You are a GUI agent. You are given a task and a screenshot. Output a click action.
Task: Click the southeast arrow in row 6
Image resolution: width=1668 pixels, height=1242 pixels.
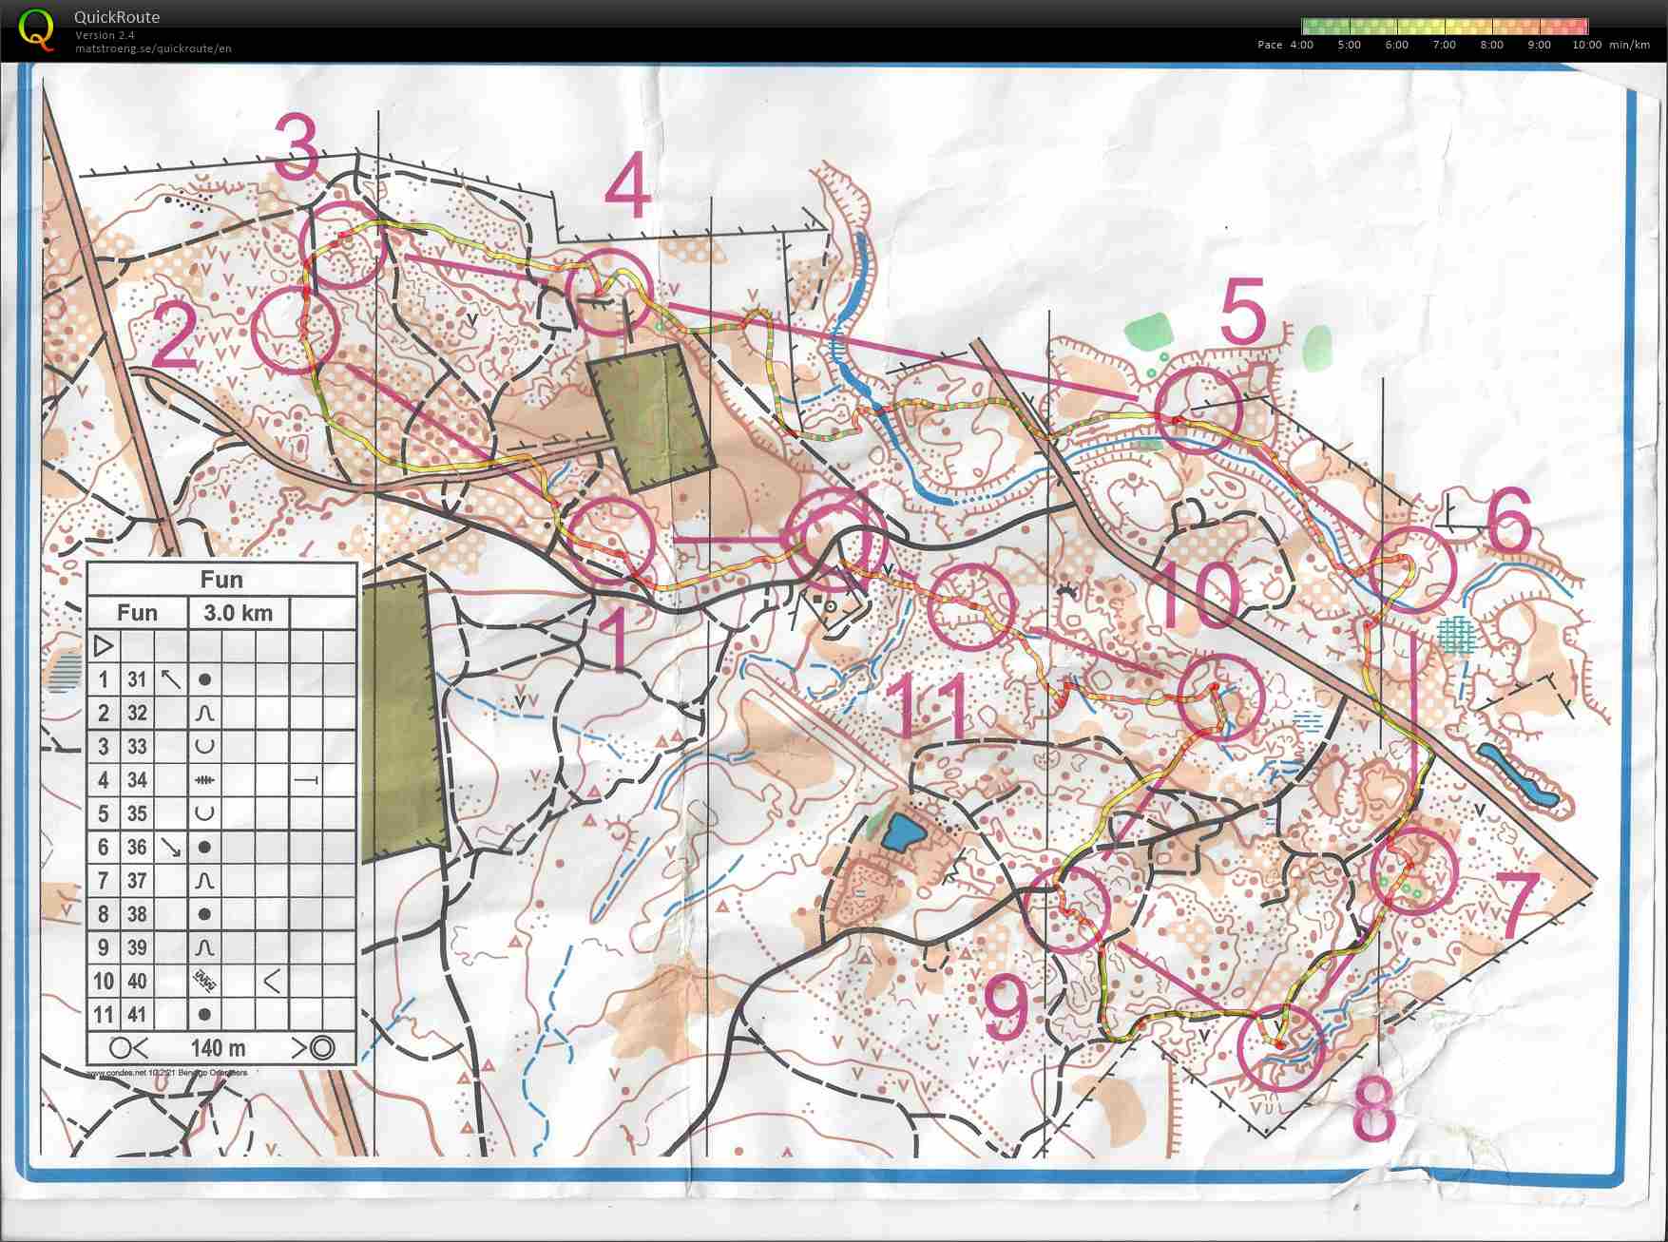click(171, 847)
